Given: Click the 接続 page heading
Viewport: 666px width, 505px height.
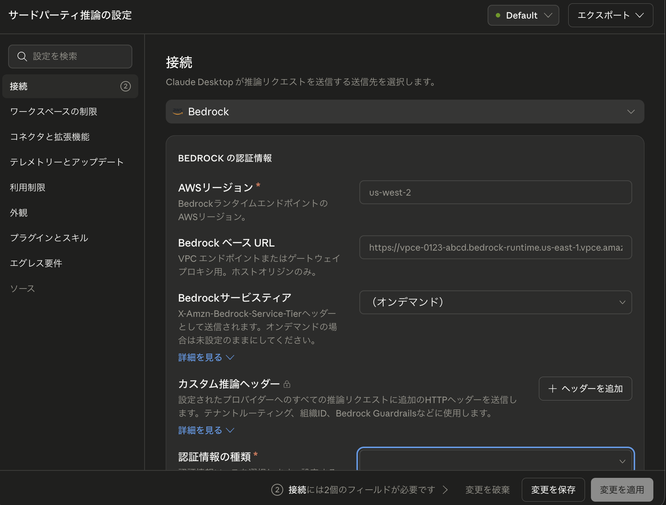Looking at the screenshot, I should coord(179,62).
